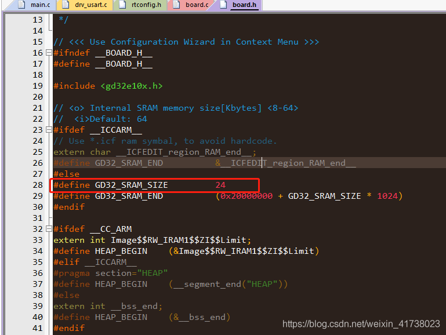
Task: Click the '#endif' directive on line 30
Action: tap(69, 207)
